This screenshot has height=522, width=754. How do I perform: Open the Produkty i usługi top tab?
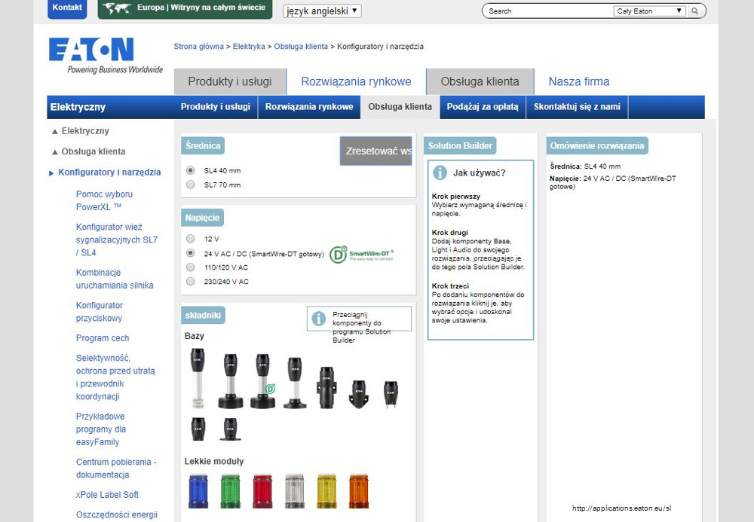[231, 81]
